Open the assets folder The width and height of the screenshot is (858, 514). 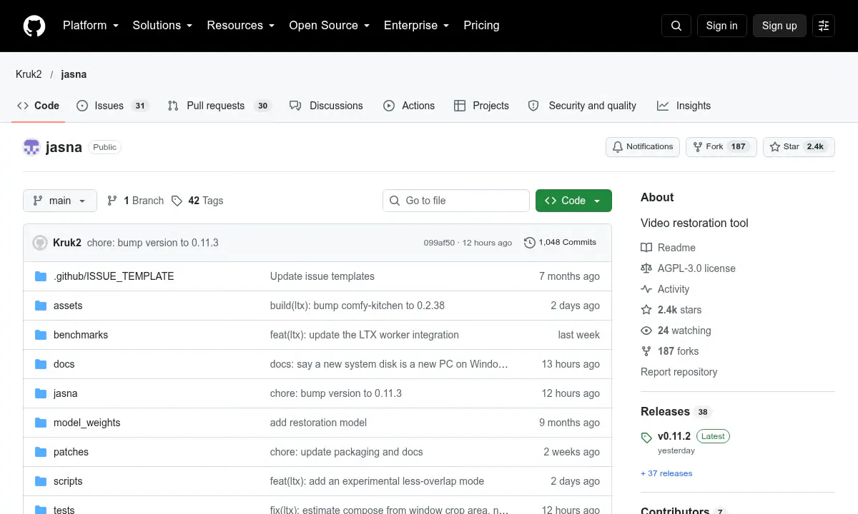68,306
